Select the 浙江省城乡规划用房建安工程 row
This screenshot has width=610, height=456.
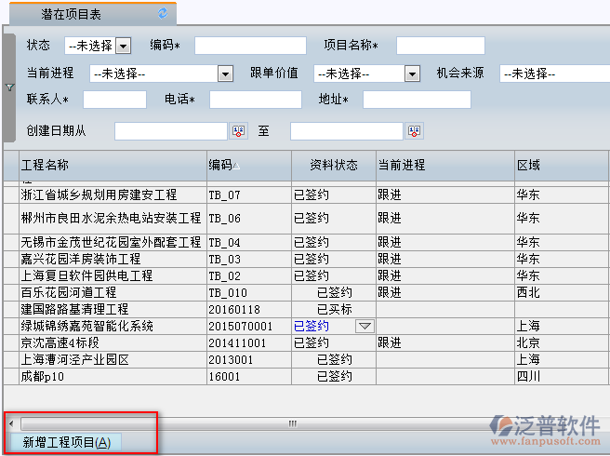click(x=112, y=195)
